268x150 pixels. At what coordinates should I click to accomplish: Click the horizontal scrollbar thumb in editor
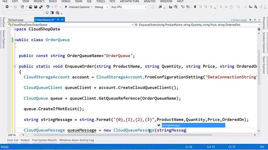[123, 135]
